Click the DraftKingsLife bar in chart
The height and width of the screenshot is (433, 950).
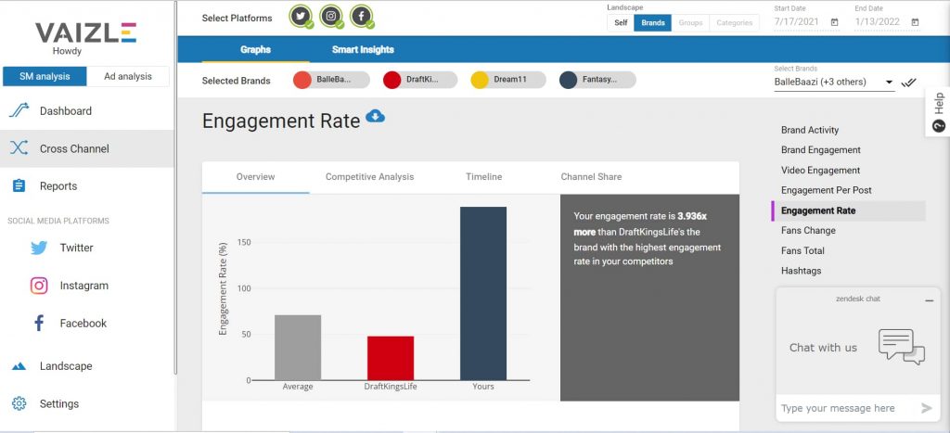391,358
